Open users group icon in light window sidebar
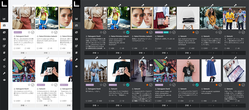This screenshot has height=110, width=249. click(x=4, y=80)
